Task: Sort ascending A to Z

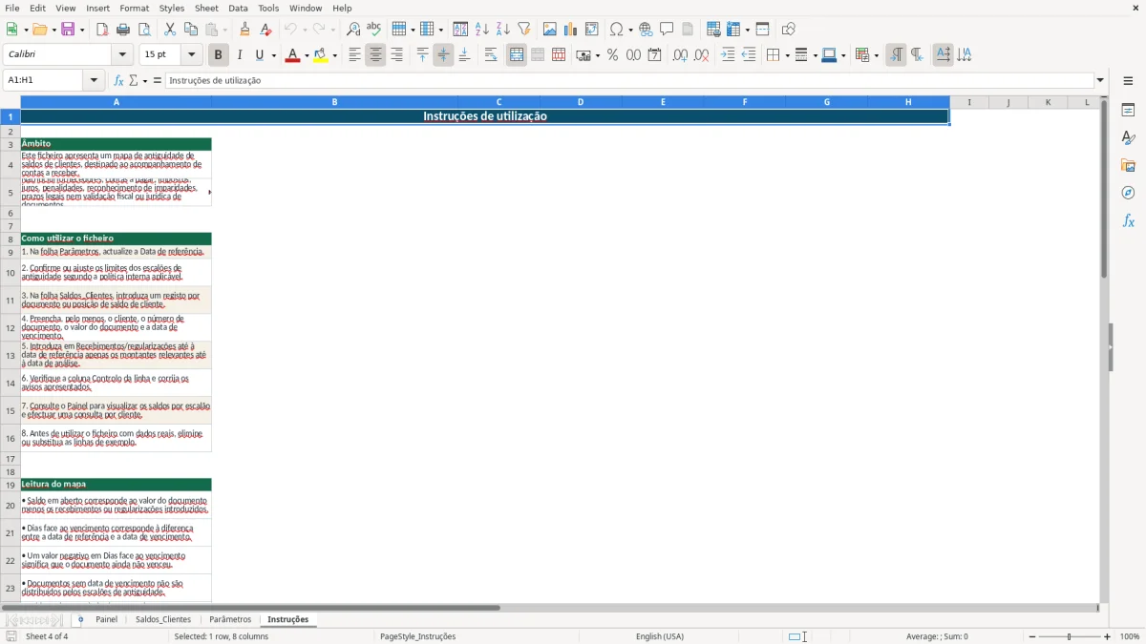Action: pyautogui.click(x=482, y=30)
